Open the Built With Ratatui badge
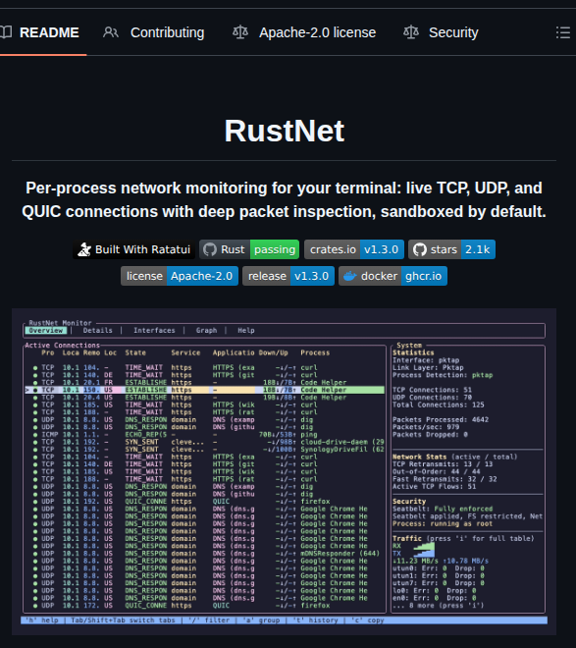Screen dimensions: 576x648 (133, 249)
